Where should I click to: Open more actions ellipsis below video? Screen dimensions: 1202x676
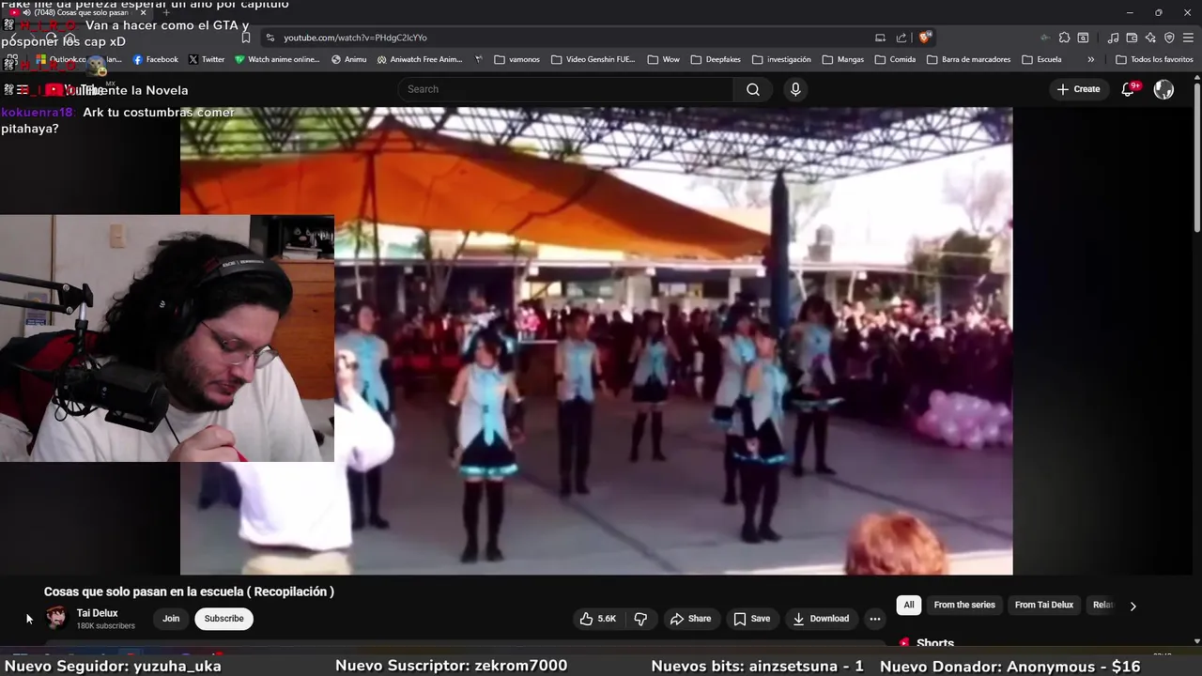(875, 619)
